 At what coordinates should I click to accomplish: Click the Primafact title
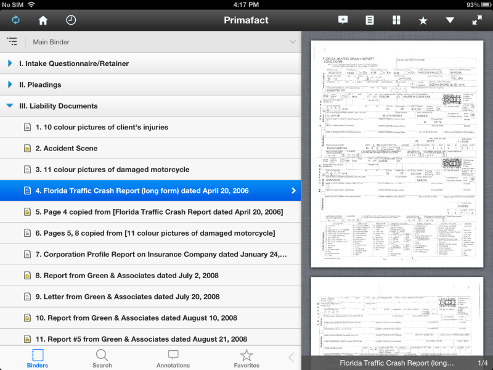[x=246, y=20]
